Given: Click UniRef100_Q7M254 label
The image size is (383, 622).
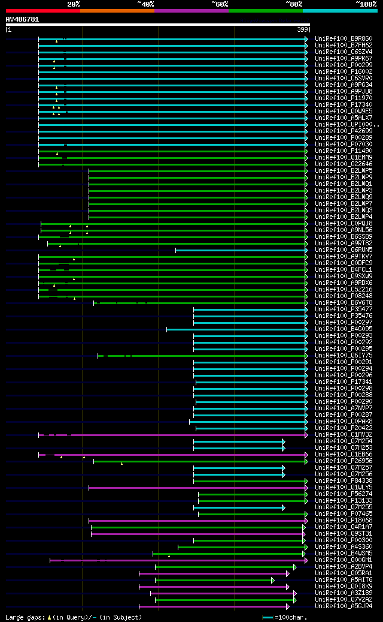Looking at the screenshot, I should click(x=344, y=441).
